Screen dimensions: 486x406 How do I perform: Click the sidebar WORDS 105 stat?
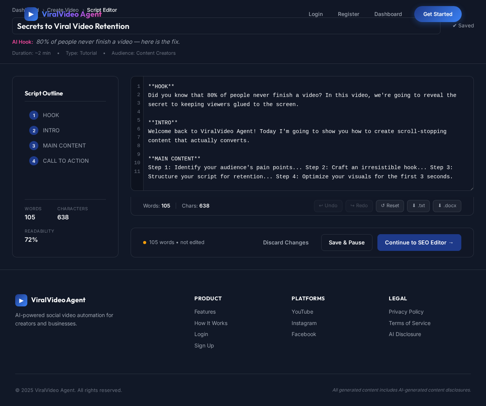[x=33, y=213]
